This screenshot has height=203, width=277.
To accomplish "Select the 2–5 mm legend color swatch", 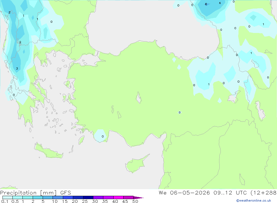I will pyautogui.click(x=38, y=197).
